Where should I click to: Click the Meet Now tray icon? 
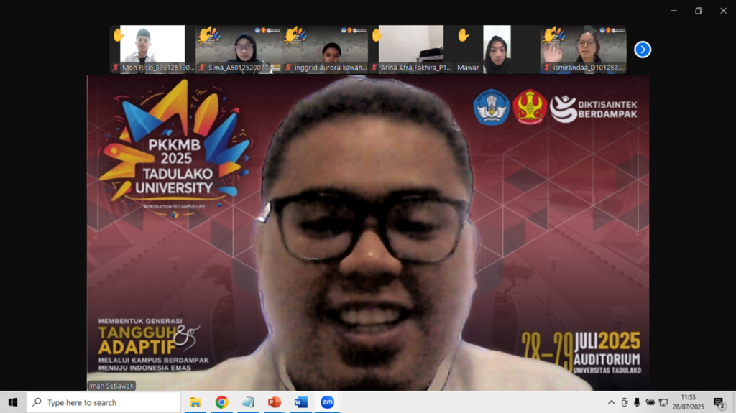(625, 402)
